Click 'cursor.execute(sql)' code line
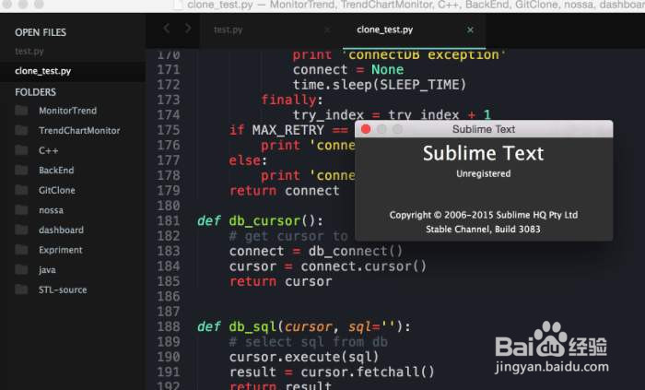This screenshot has width=645, height=390. (x=303, y=357)
